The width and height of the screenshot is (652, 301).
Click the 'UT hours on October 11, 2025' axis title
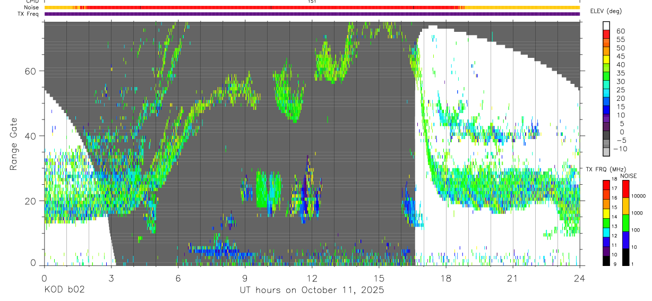pyautogui.click(x=312, y=290)
